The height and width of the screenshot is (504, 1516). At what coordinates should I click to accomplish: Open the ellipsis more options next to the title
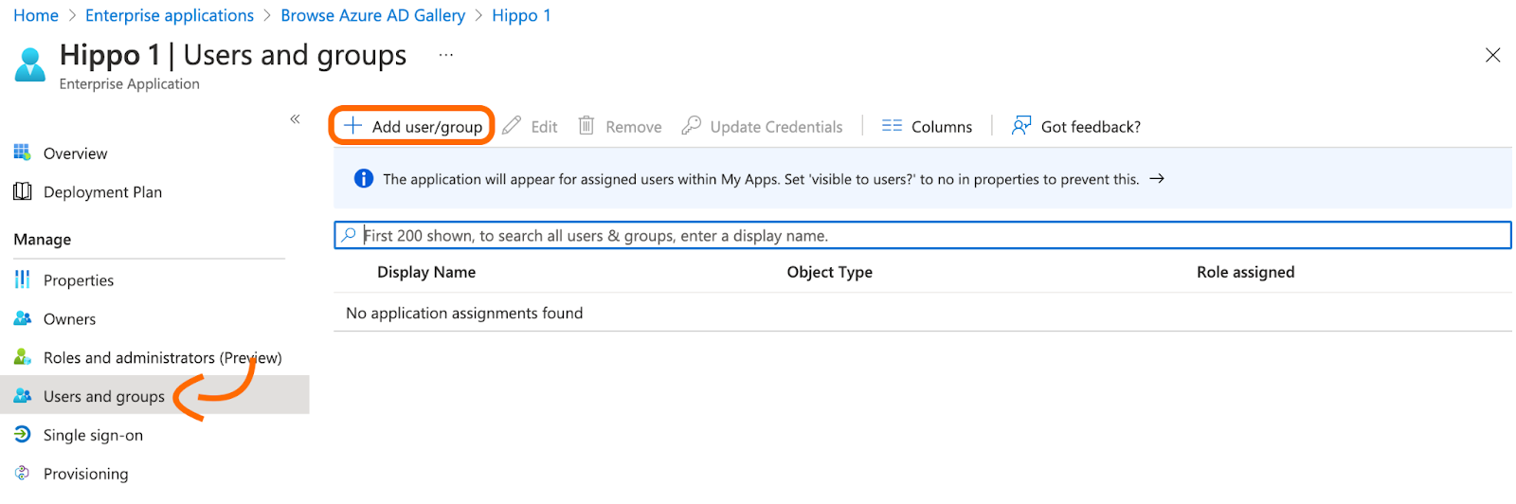tap(446, 55)
